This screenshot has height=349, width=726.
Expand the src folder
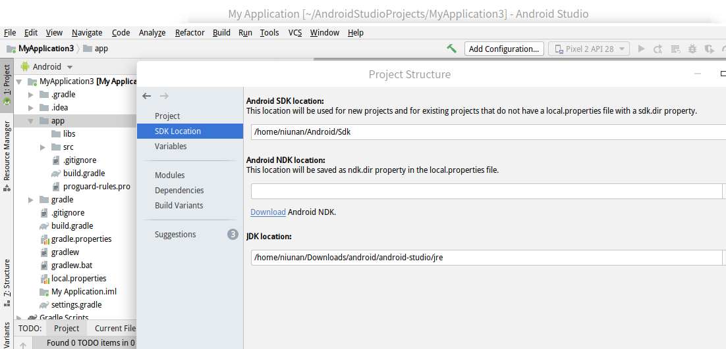[x=43, y=147]
